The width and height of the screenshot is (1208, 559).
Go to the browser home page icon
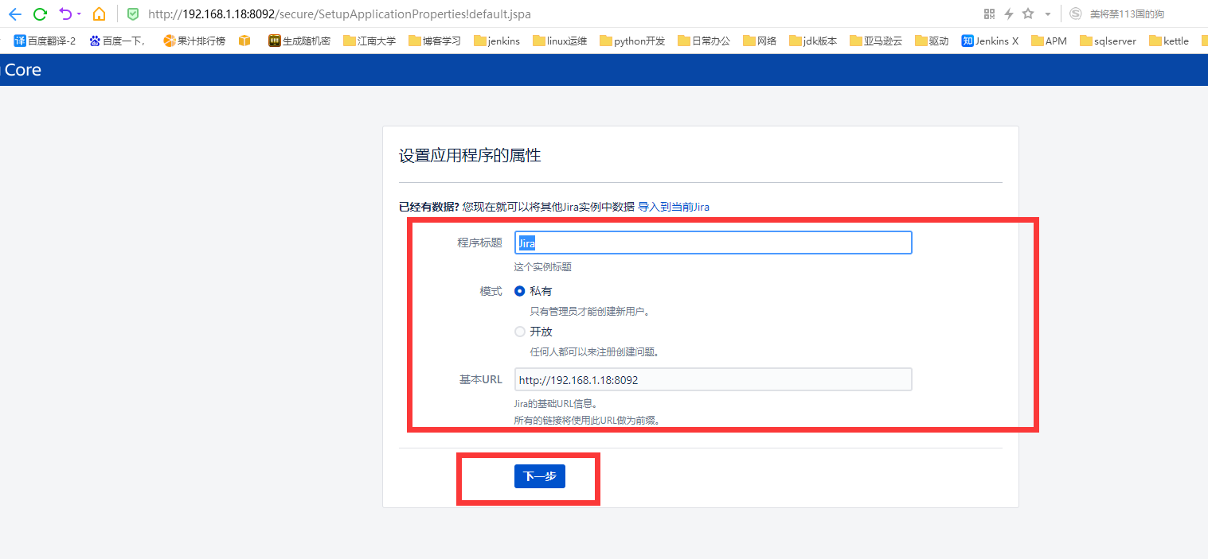point(99,14)
